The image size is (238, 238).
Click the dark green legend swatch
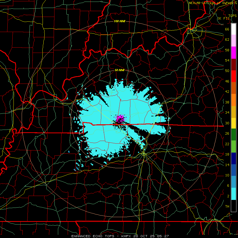(x=234, y=135)
